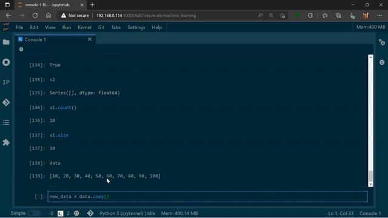
Task: Go back in the browser
Action: click(8, 15)
